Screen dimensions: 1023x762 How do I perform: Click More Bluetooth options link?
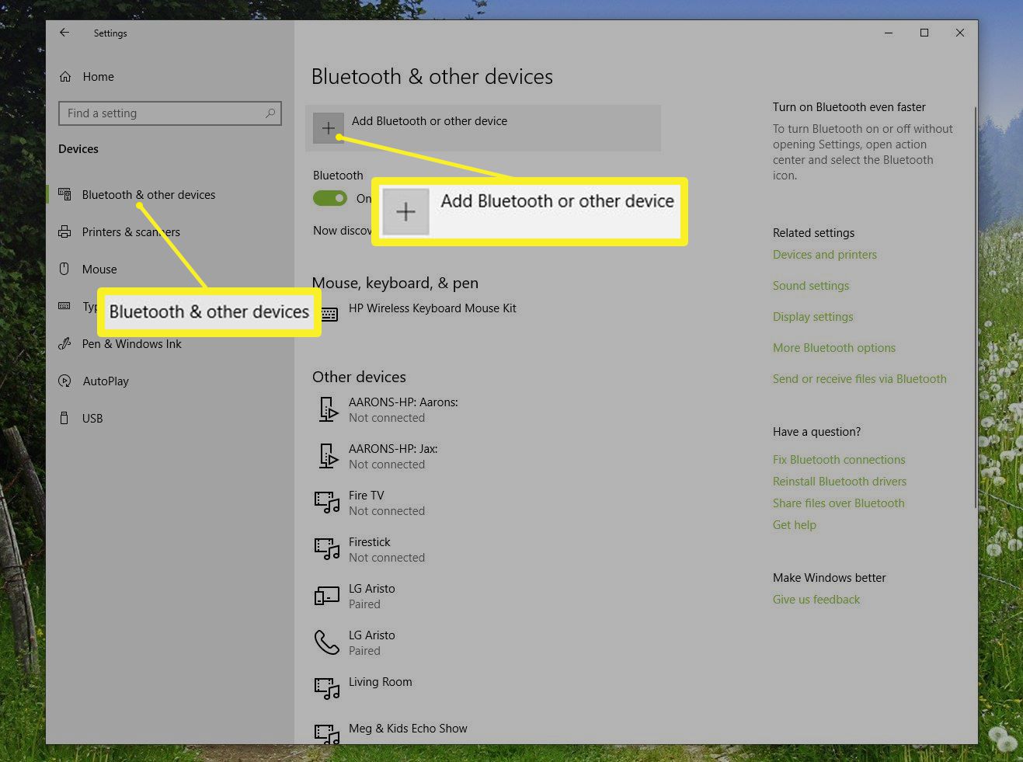point(833,348)
